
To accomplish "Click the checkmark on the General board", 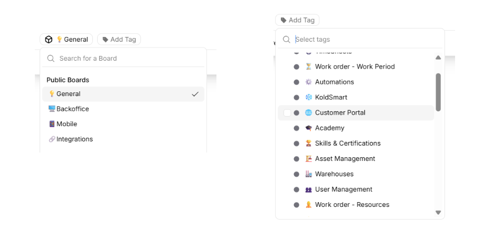I will [x=195, y=94].
